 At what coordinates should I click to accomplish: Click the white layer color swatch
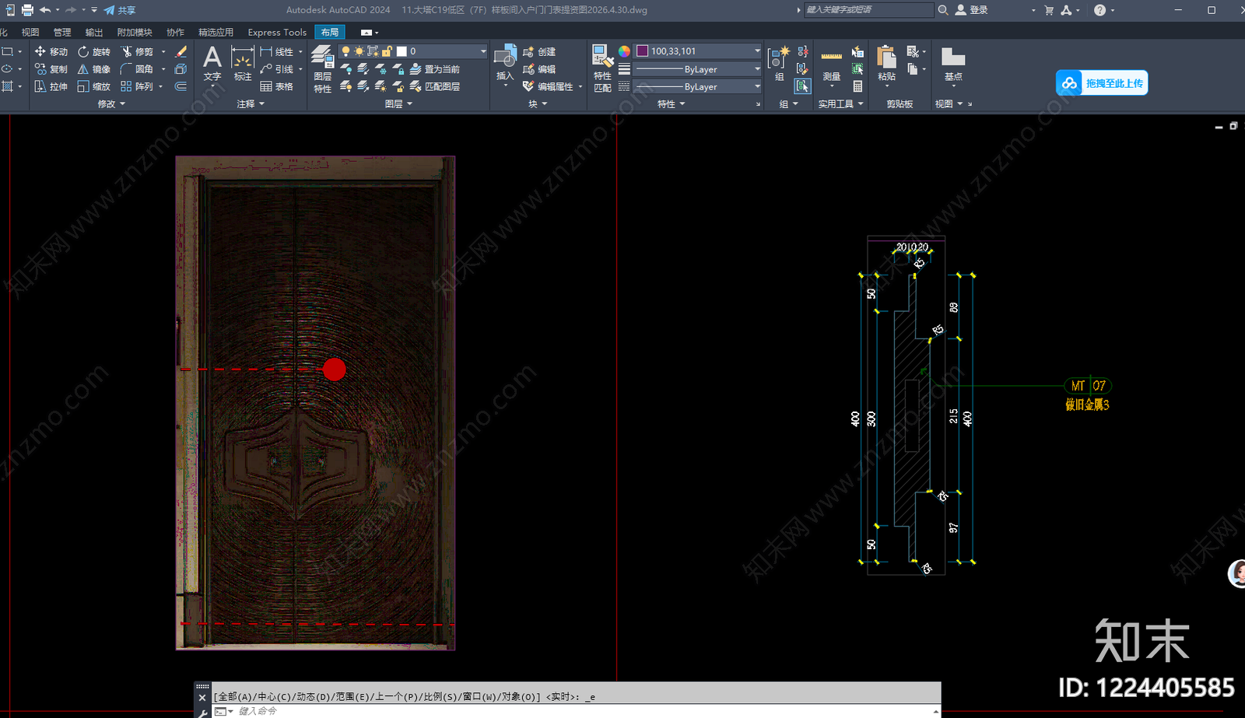click(402, 51)
